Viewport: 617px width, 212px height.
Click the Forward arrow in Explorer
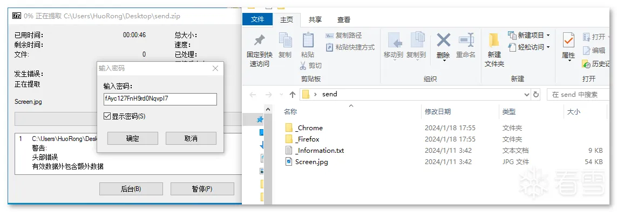[x=268, y=95]
